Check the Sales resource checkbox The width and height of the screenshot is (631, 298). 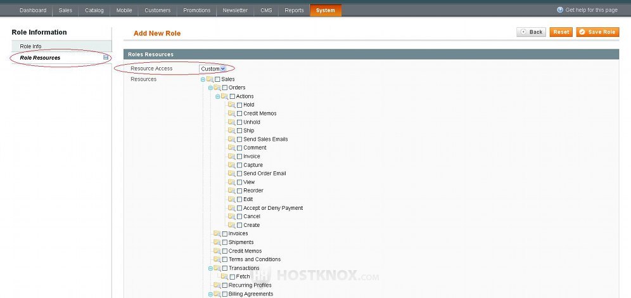pyautogui.click(x=217, y=79)
